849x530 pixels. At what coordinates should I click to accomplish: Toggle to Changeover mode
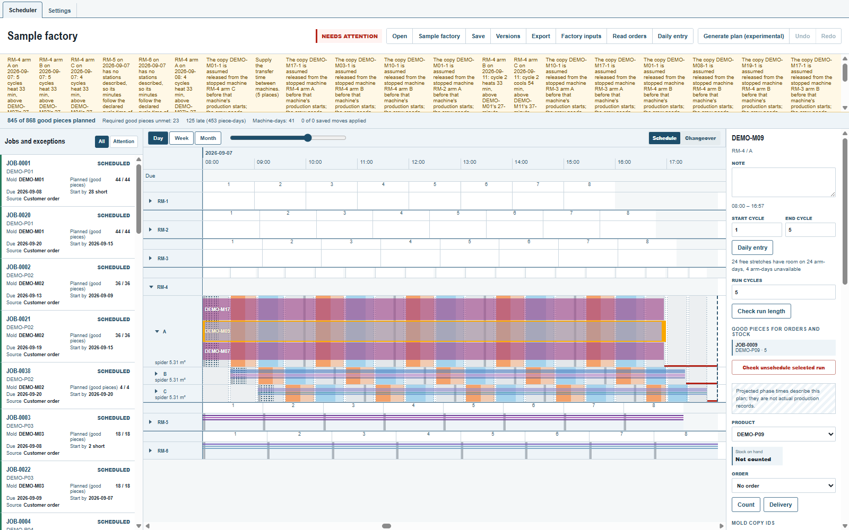tap(700, 138)
